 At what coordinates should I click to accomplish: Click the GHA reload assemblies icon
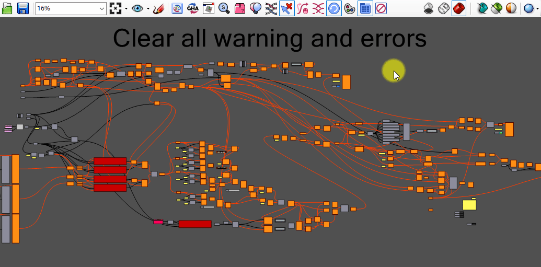pyautogui.click(x=192, y=8)
